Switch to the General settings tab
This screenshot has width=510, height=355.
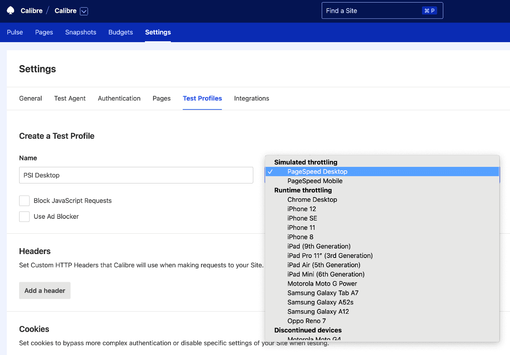click(30, 98)
